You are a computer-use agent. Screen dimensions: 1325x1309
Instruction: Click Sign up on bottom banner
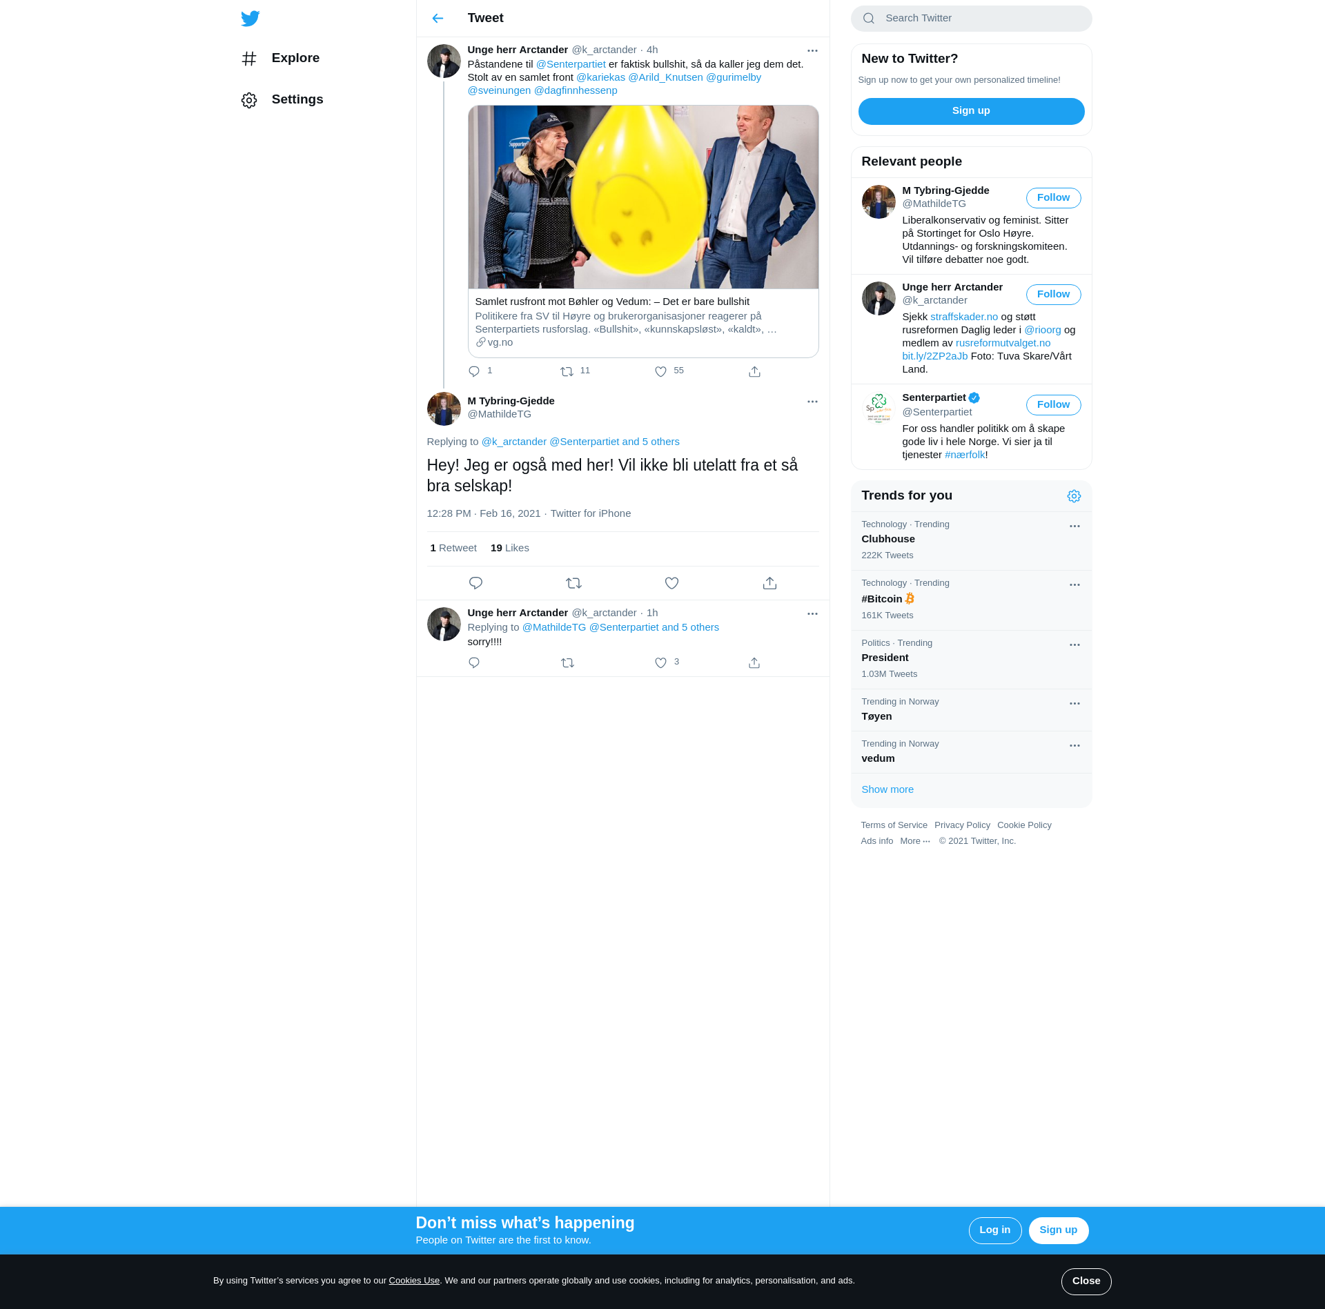[1058, 1230]
